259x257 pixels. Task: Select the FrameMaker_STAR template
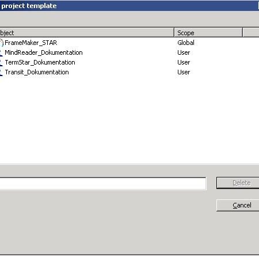point(31,43)
